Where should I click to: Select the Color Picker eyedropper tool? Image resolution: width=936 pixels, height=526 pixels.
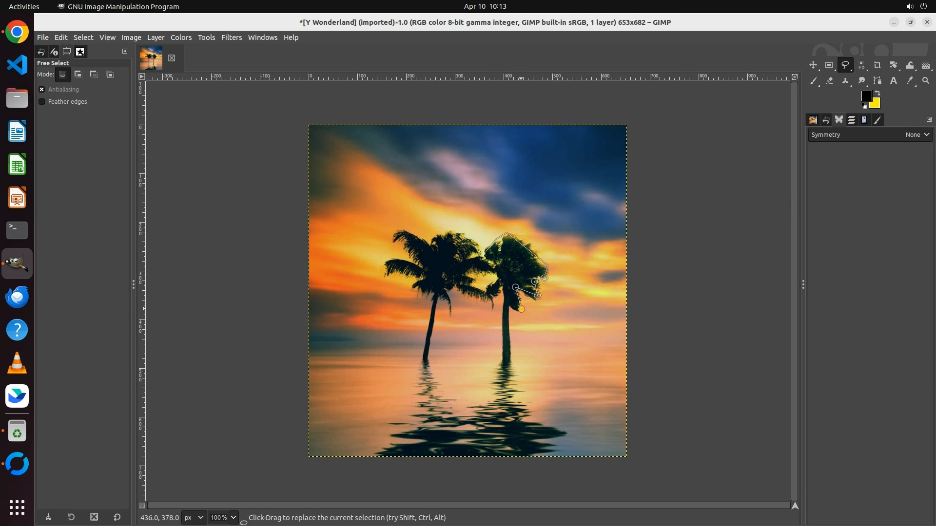tap(910, 81)
